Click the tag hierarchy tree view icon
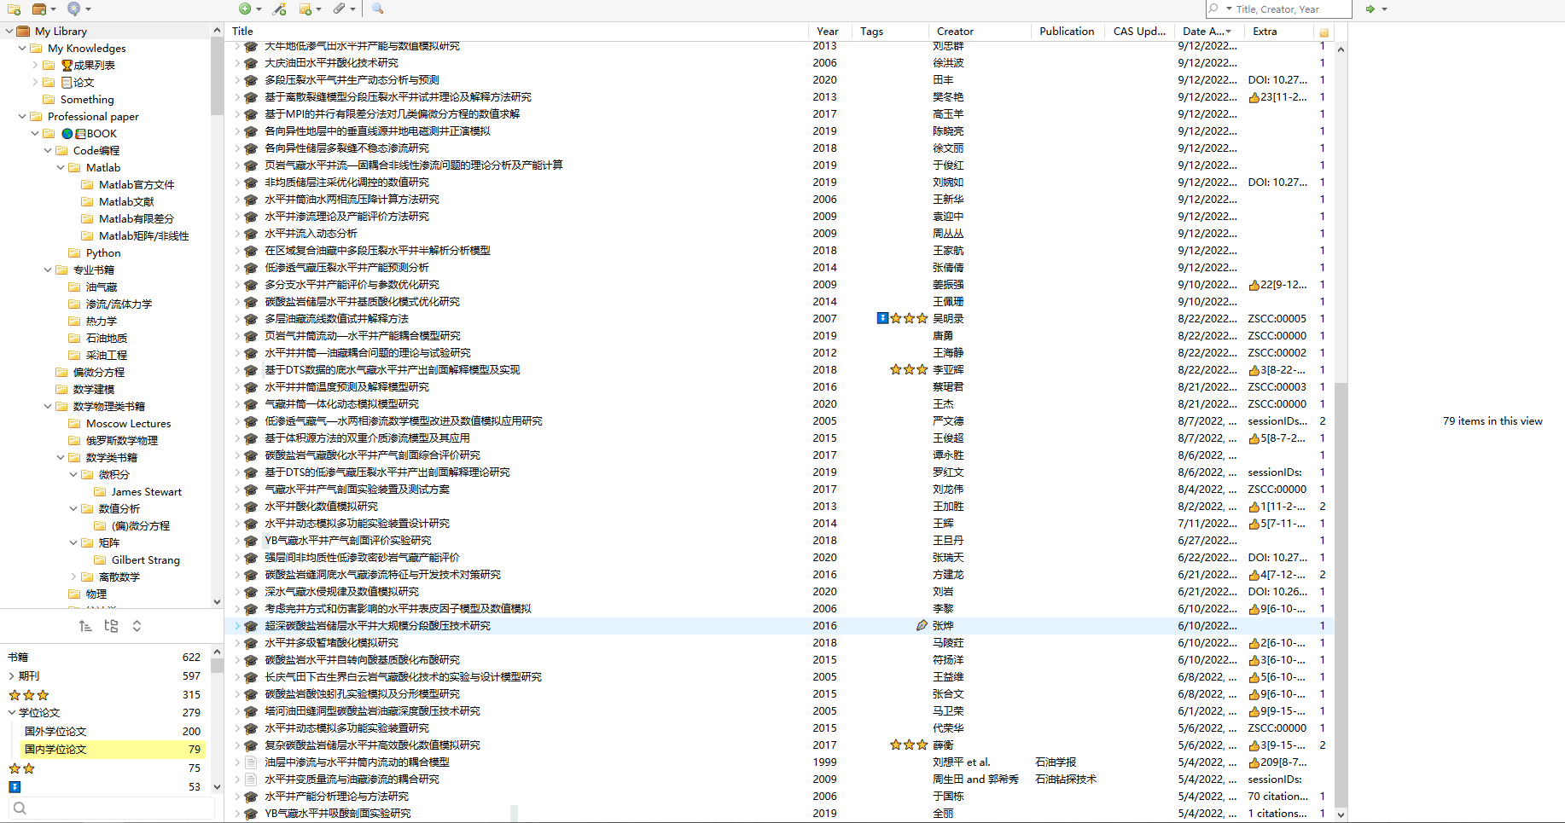Image resolution: width=1565 pixels, height=823 pixels. pyautogui.click(x=111, y=626)
